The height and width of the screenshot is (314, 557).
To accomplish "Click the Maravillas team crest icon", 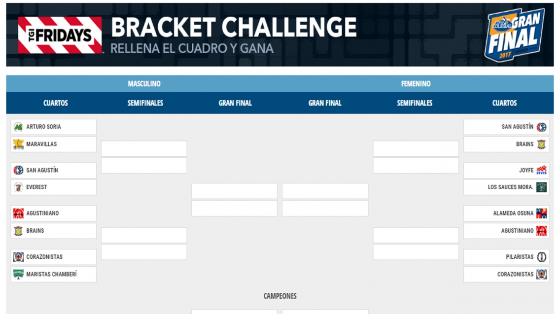I will pyautogui.click(x=18, y=144).
